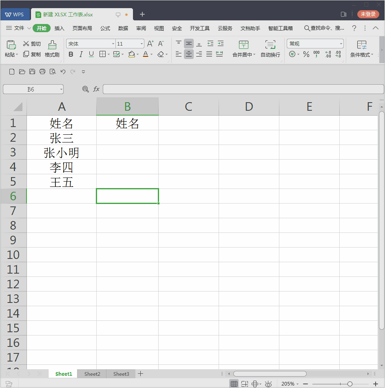Toggle vertical middle alignment
This screenshot has width=385, height=388.
pos(189,44)
